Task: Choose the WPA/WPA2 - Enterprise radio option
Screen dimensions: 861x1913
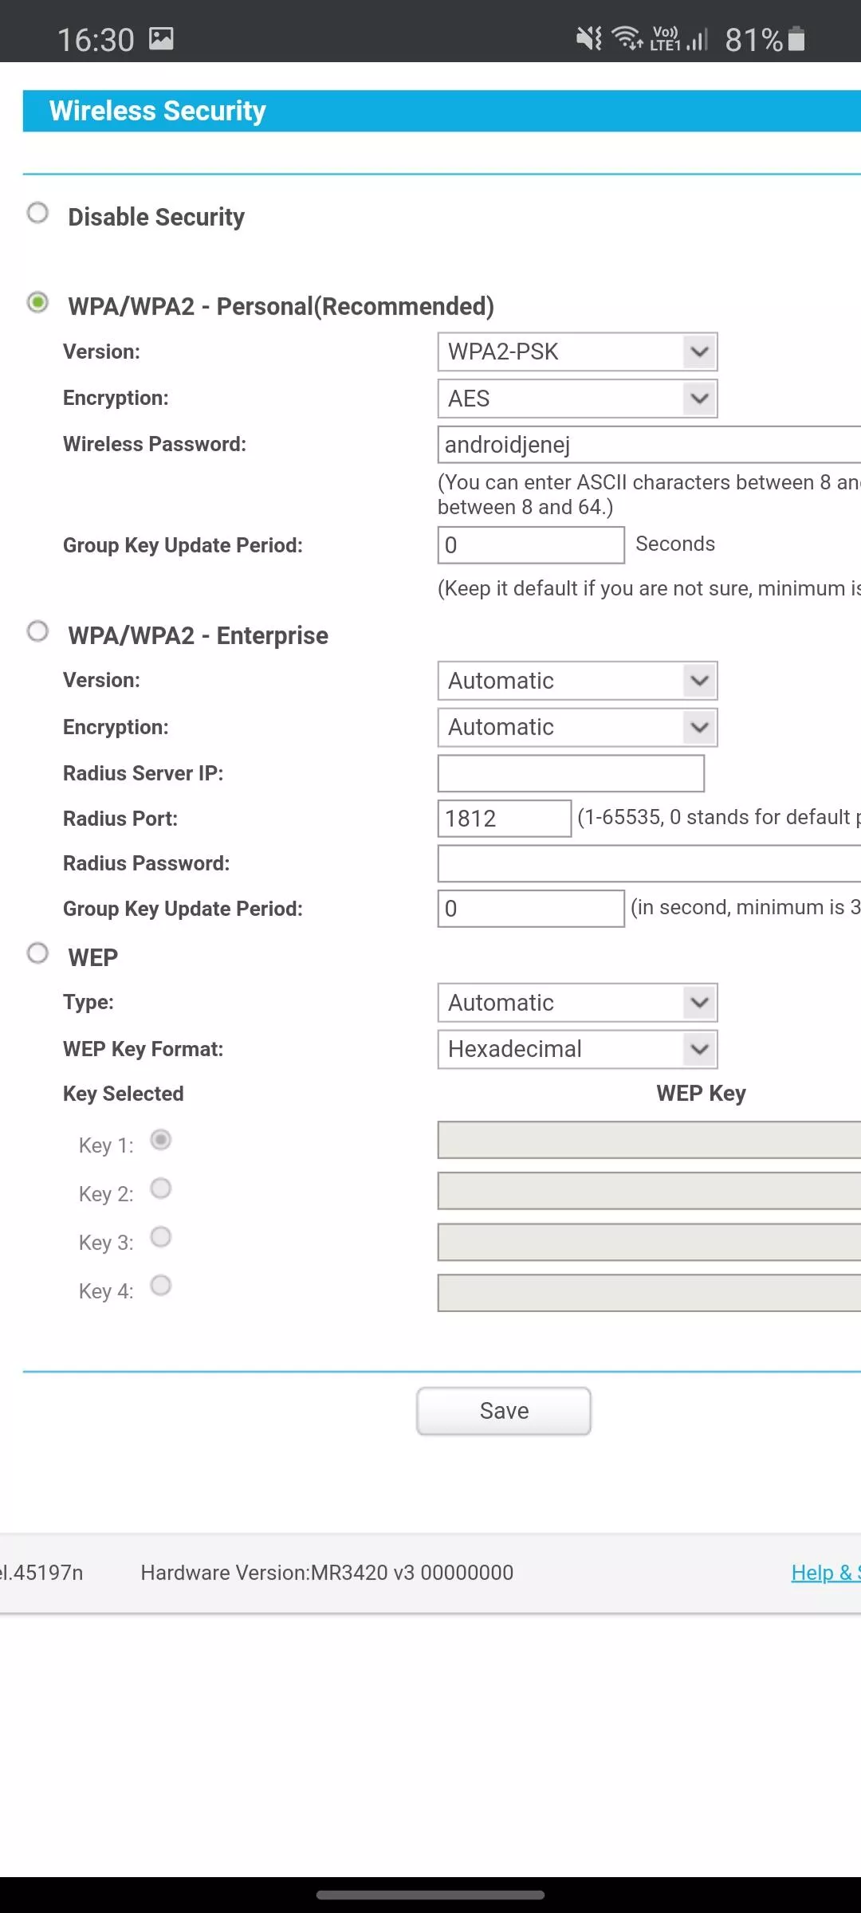Action: point(37,632)
